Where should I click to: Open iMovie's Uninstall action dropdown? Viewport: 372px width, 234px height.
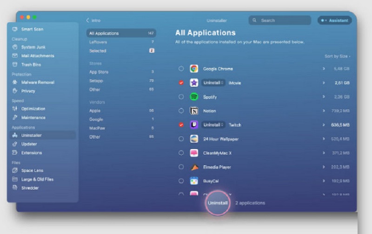(213, 83)
